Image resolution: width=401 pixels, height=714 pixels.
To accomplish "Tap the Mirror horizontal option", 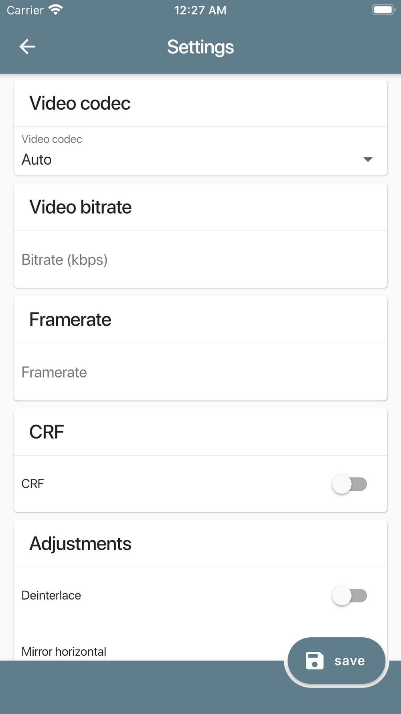I will pyautogui.click(x=64, y=651).
